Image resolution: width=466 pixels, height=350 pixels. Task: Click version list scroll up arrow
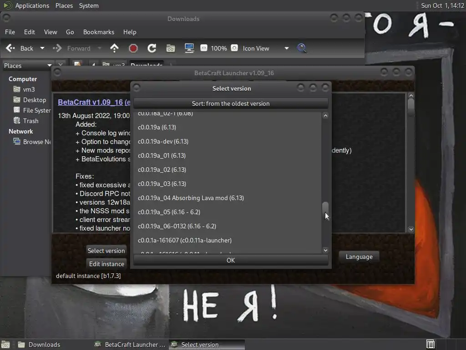pyautogui.click(x=325, y=115)
